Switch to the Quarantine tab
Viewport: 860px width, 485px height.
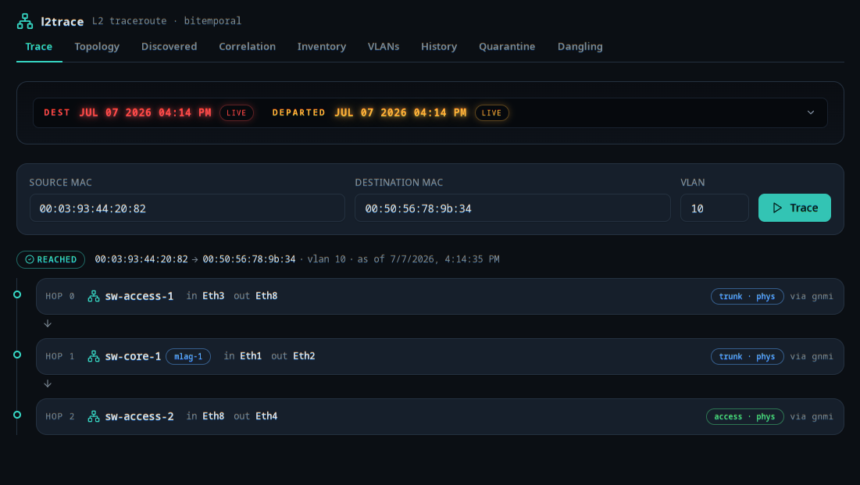point(507,47)
